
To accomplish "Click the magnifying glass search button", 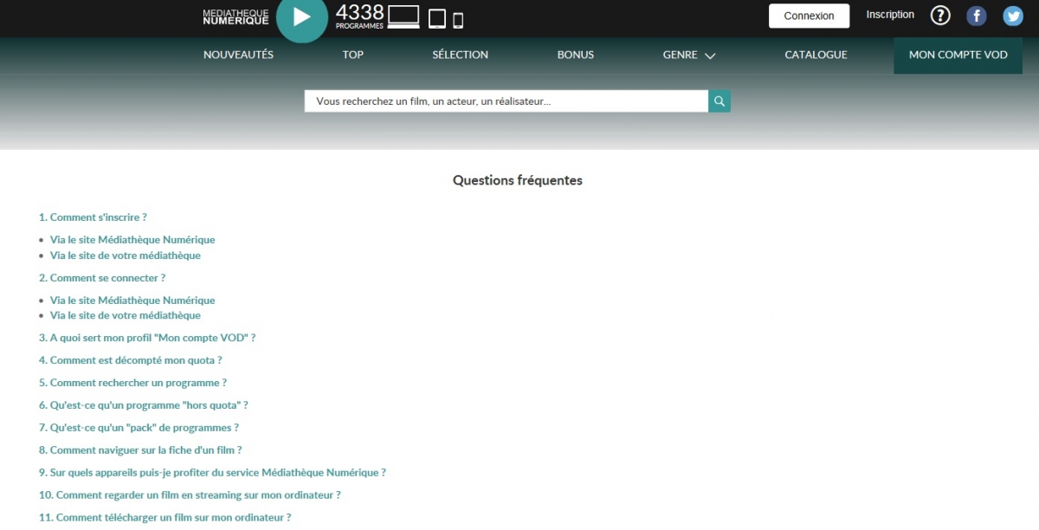I will coord(720,101).
